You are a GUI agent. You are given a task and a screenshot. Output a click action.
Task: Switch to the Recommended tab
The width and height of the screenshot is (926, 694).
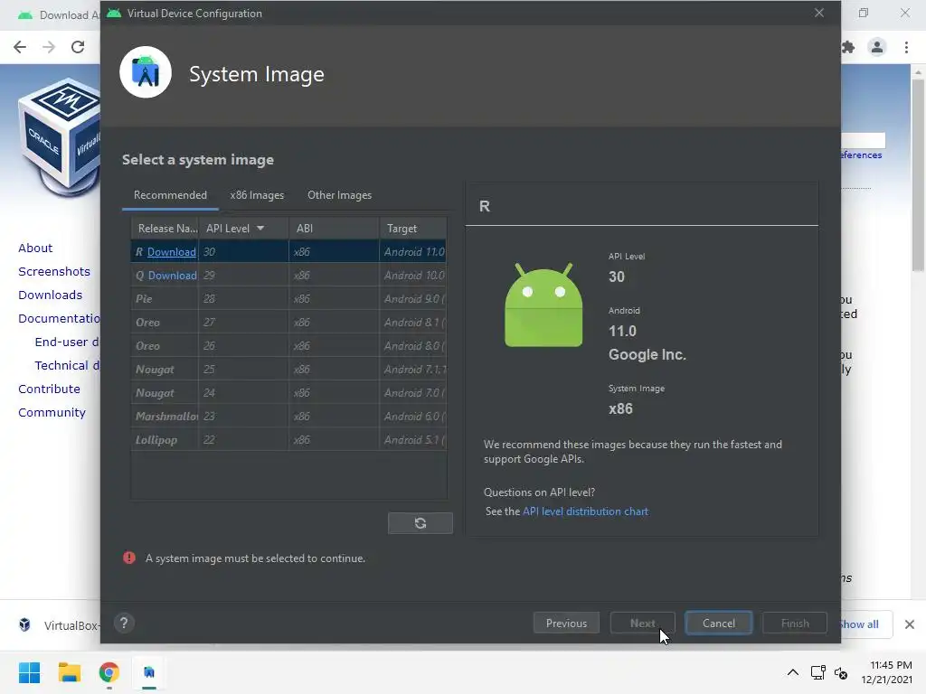point(170,195)
